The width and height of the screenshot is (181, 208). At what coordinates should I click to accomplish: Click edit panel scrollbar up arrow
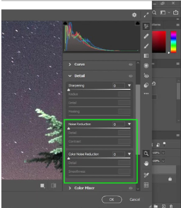coord(138,63)
